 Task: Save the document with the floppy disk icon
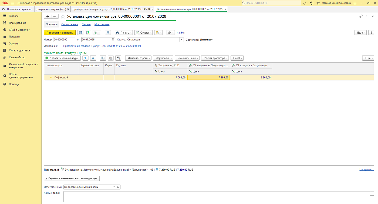click(x=80, y=33)
